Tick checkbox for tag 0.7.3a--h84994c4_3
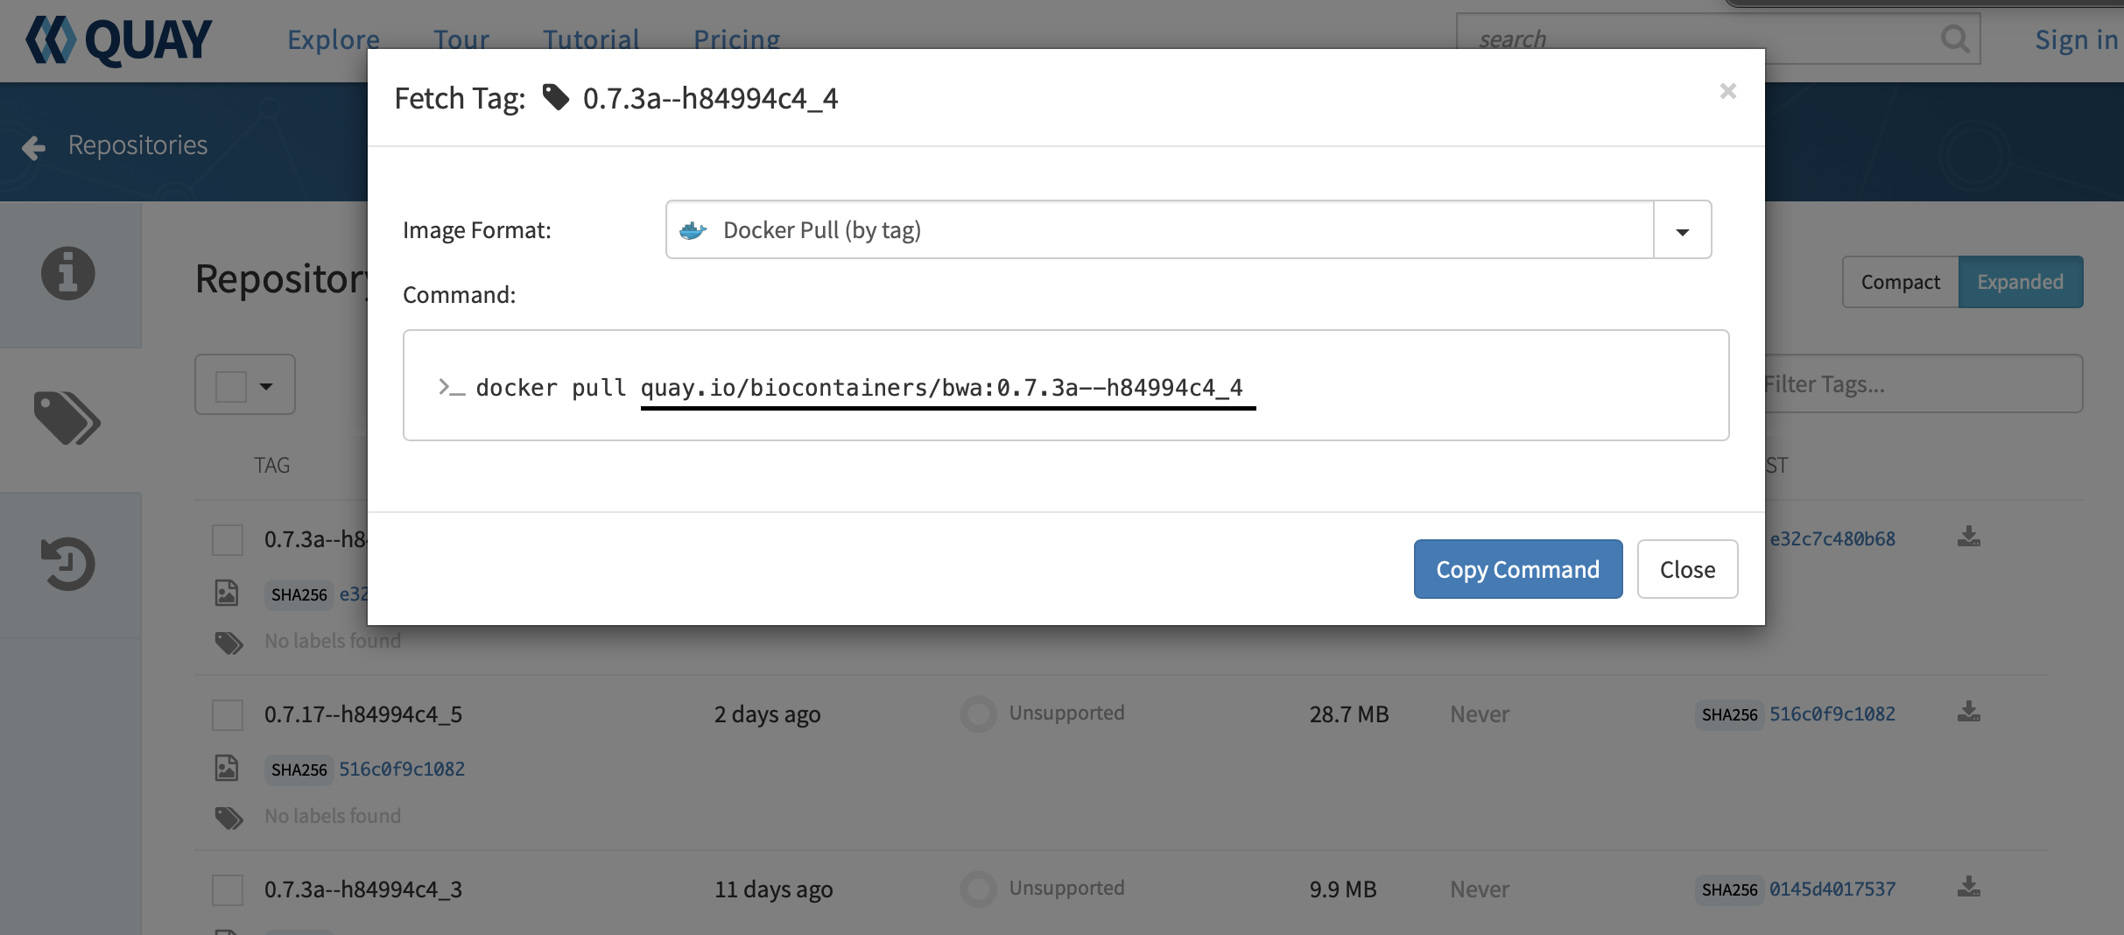The width and height of the screenshot is (2124, 935). [228, 889]
